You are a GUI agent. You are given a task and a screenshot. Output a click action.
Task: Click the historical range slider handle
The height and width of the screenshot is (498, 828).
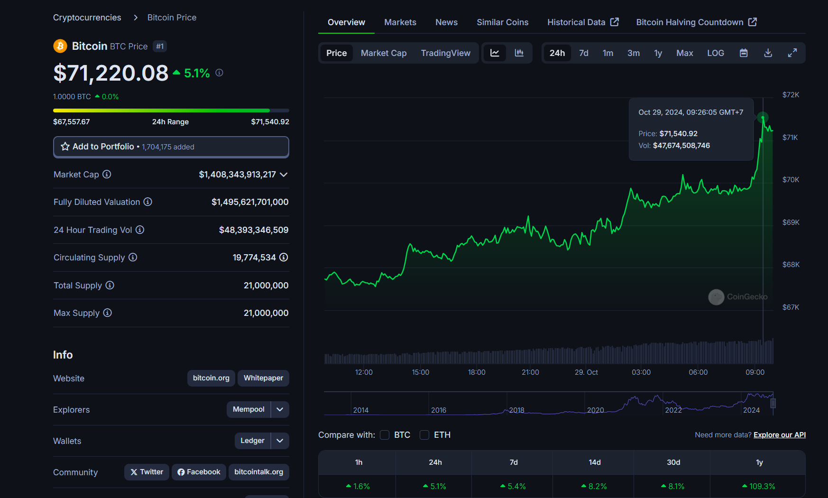pos(773,404)
